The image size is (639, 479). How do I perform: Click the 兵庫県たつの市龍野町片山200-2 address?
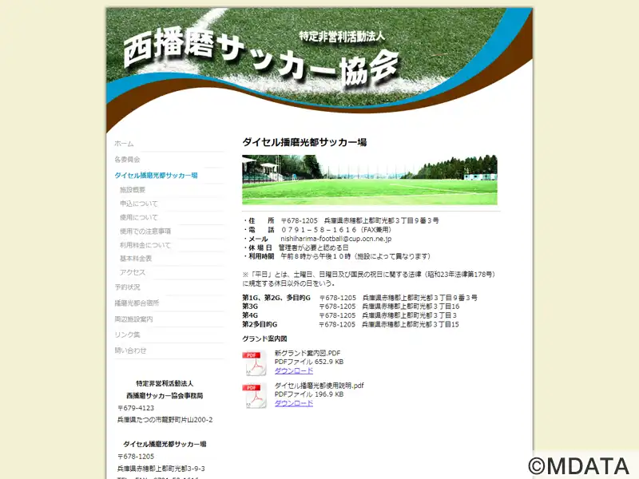click(165, 420)
